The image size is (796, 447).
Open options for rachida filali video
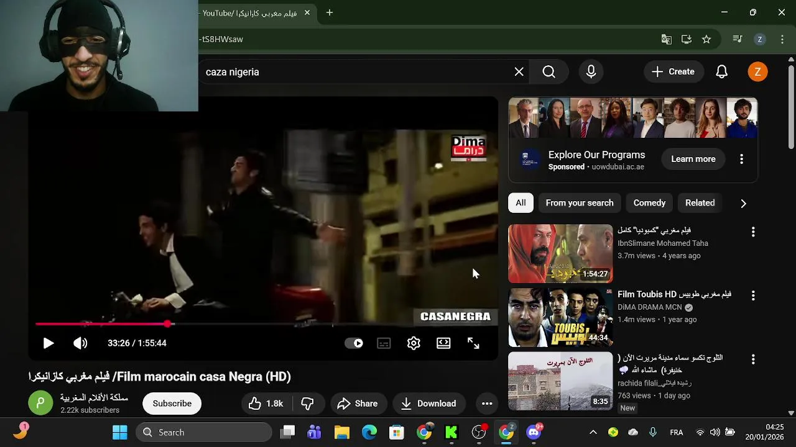coord(753,359)
